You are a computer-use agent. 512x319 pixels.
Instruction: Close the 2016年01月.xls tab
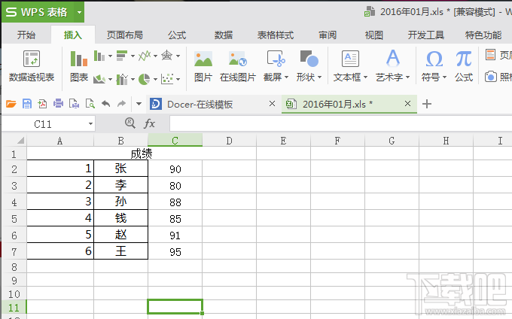407,104
